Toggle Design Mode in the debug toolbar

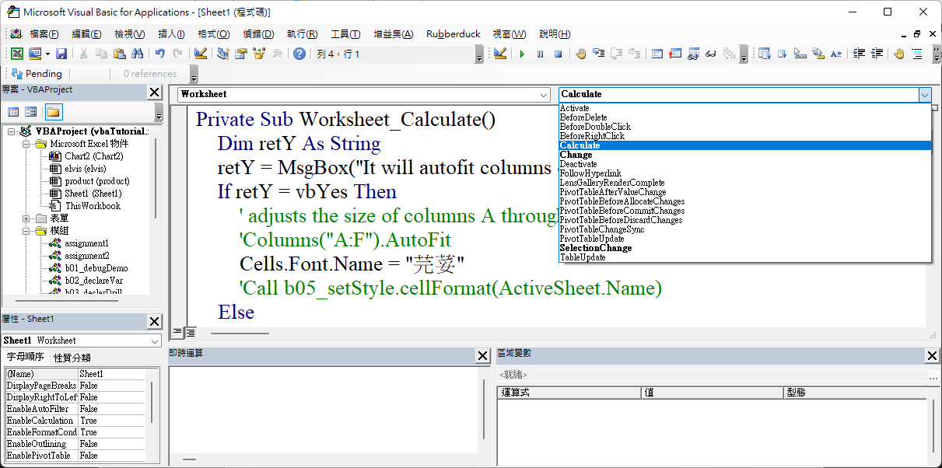(500, 54)
